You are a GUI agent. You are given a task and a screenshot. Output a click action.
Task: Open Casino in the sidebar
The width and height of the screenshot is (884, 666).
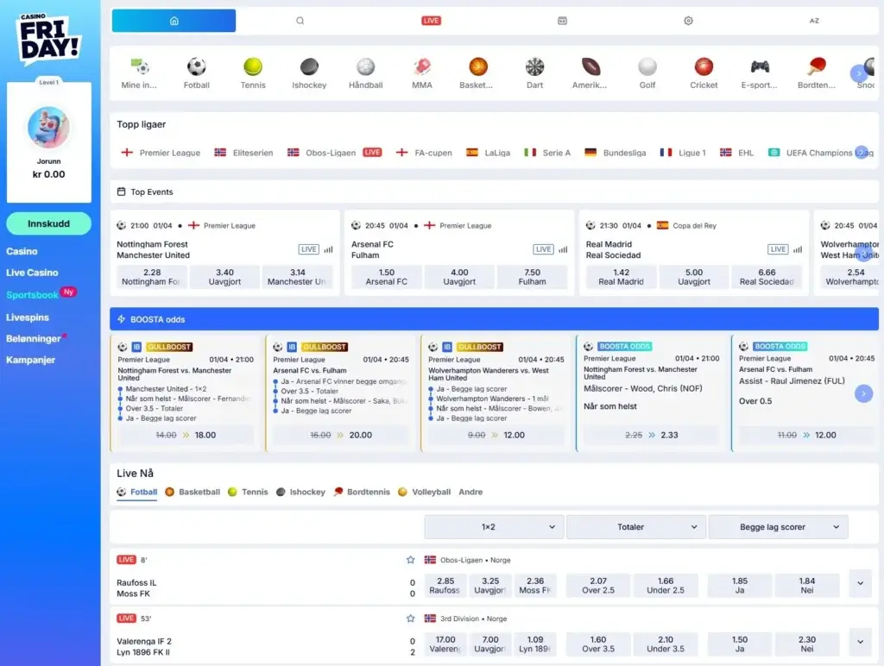point(22,251)
